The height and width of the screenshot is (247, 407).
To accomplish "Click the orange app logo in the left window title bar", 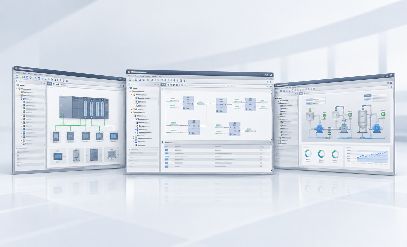I will coord(17,69).
